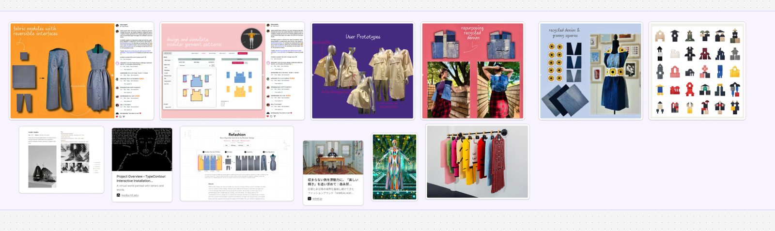Click the wired.jp source link

pyautogui.click(x=317, y=199)
